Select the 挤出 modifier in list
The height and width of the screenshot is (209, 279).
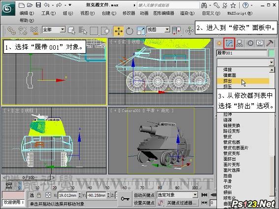pos(243,81)
